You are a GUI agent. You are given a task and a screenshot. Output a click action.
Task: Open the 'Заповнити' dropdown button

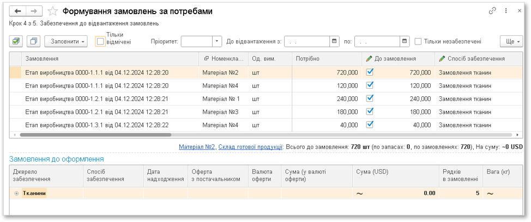pyautogui.click(x=68, y=41)
